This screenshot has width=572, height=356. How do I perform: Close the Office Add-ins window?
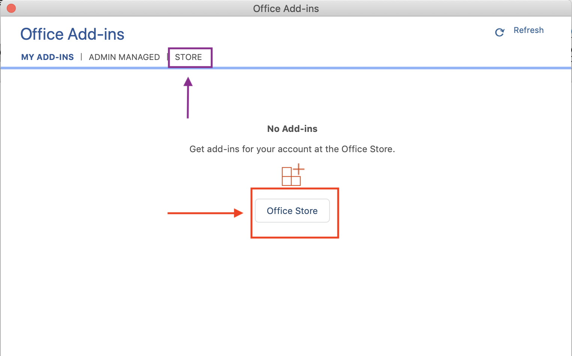(11, 8)
